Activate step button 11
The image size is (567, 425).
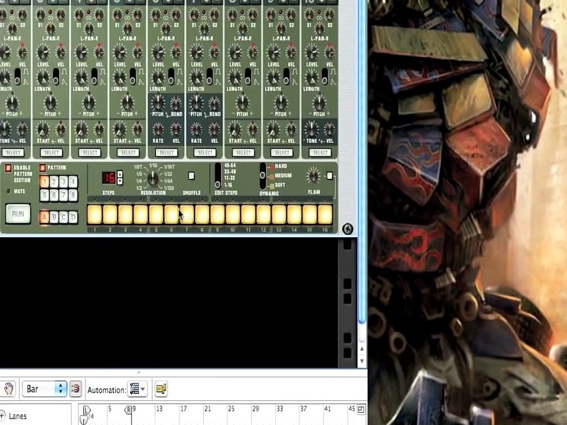coord(248,214)
